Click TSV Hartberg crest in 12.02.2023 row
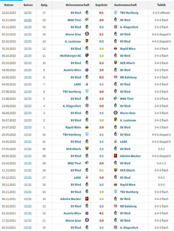The height and width of the screenshot is (231, 174). click(x=115, y=13)
